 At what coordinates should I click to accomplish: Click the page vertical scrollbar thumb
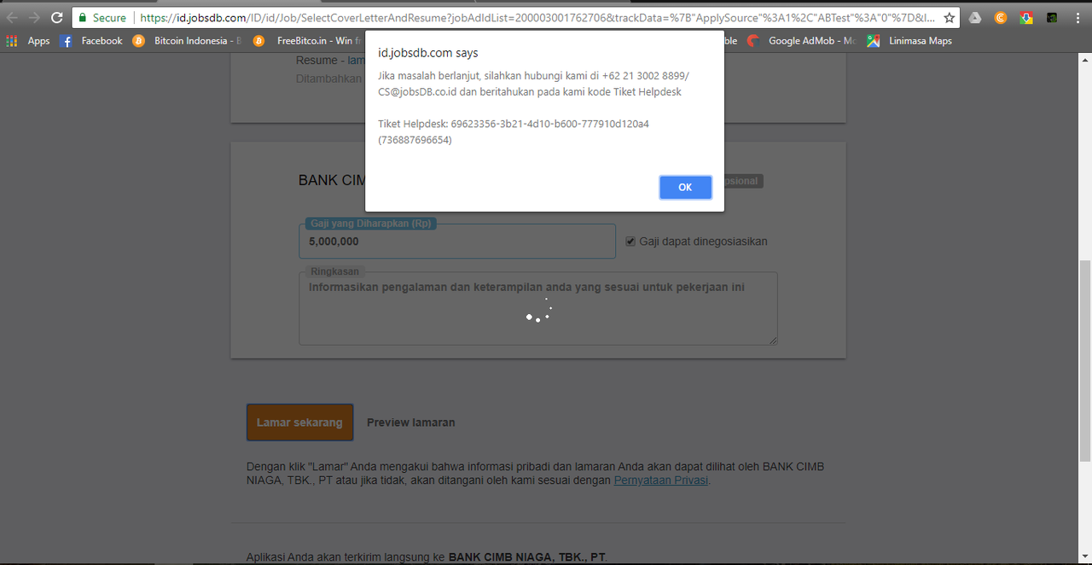pos(1085,360)
